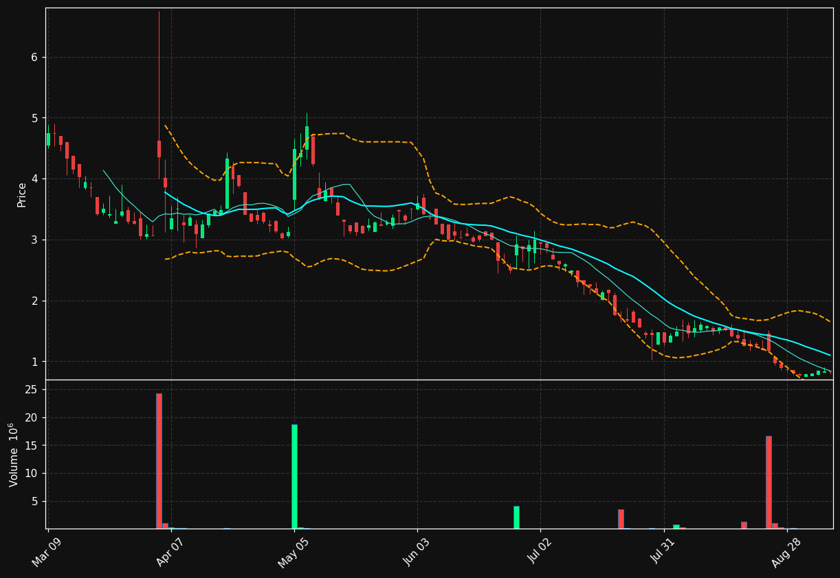Click volume axis value 10
This screenshot has width=840, height=578.
[31, 474]
